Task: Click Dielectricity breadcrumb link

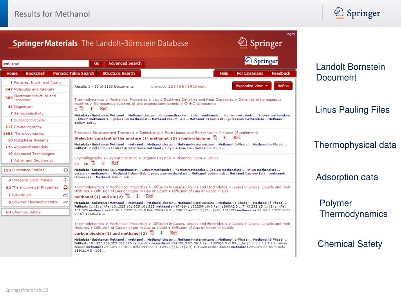Action: point(149,132)
